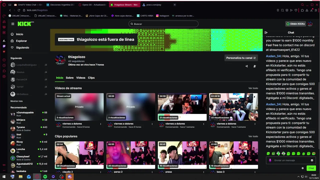Image resolution: width=320 pixels, height=180 pixels.
Task: Click the snapshot capture icon in address bar
Action: (282, 10)
